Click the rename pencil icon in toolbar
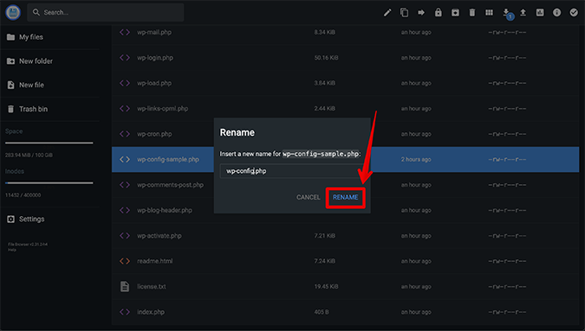The width and height of the screenshot is (585, 331). click(387, 13)
